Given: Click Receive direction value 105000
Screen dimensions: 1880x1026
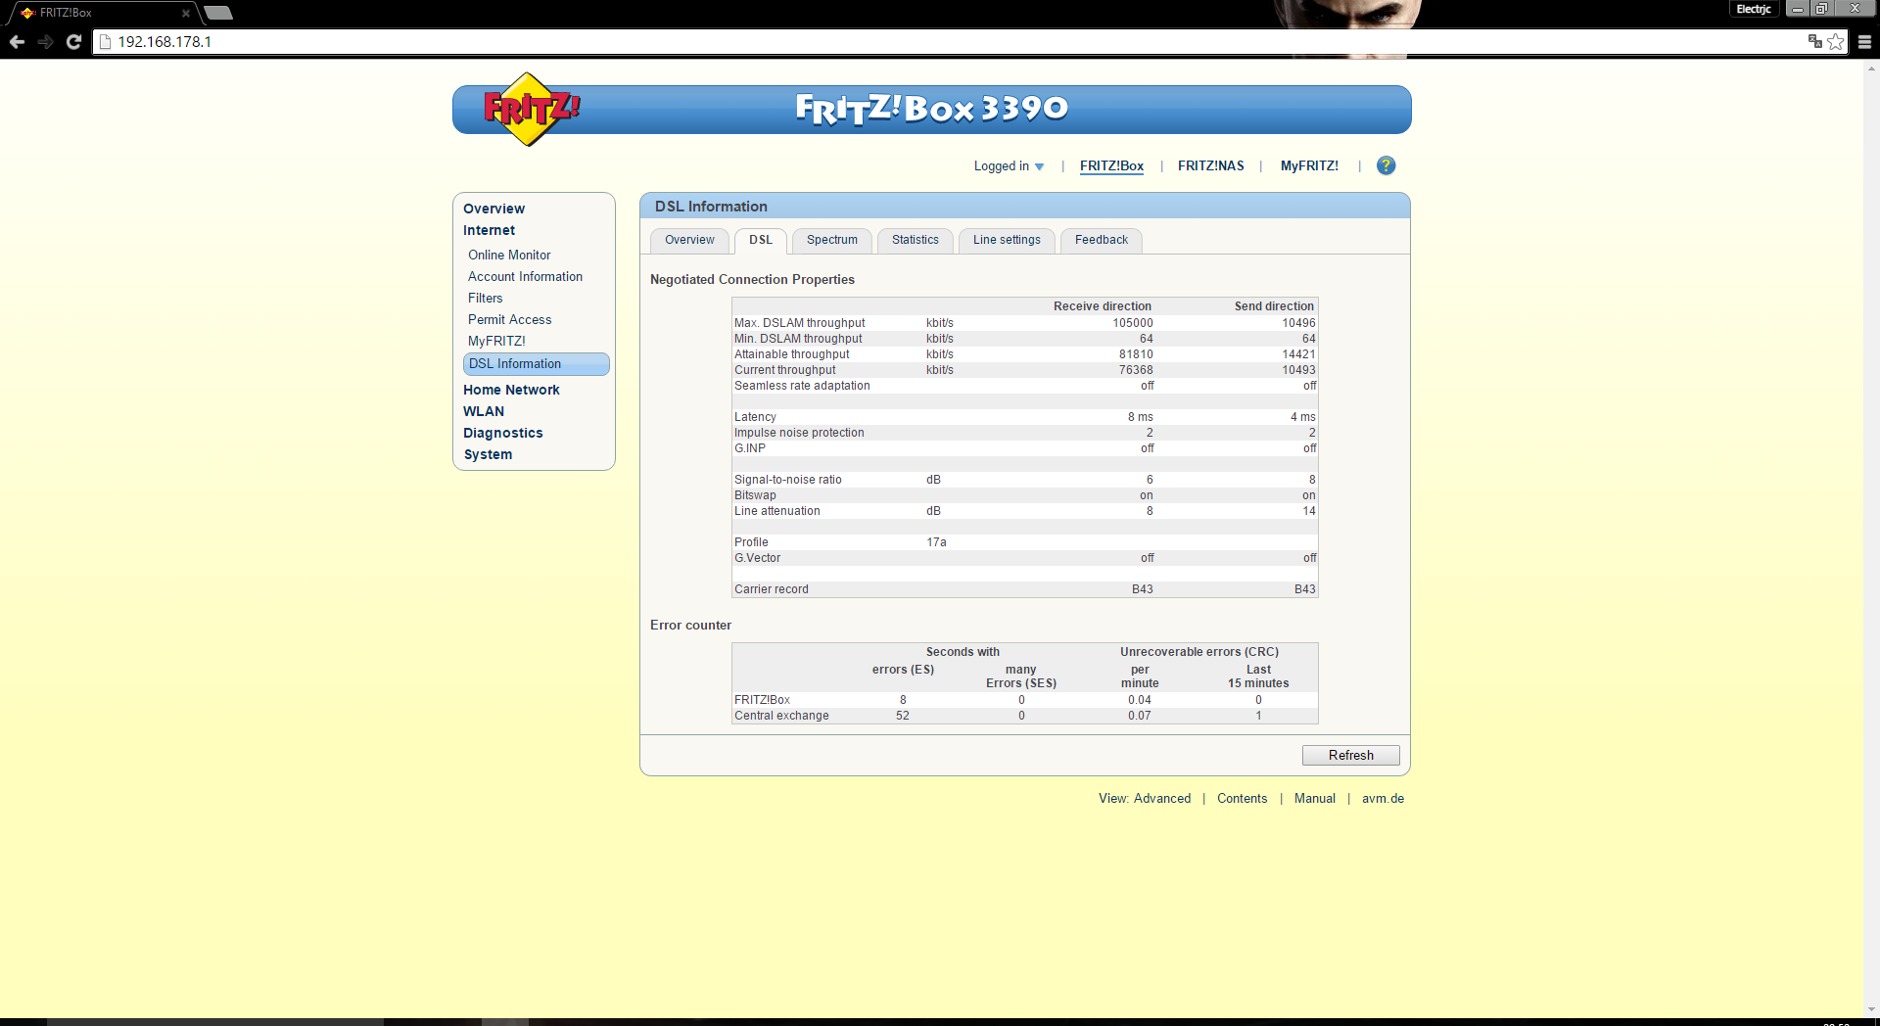Looking at the screenshot, I should 1132,323.
